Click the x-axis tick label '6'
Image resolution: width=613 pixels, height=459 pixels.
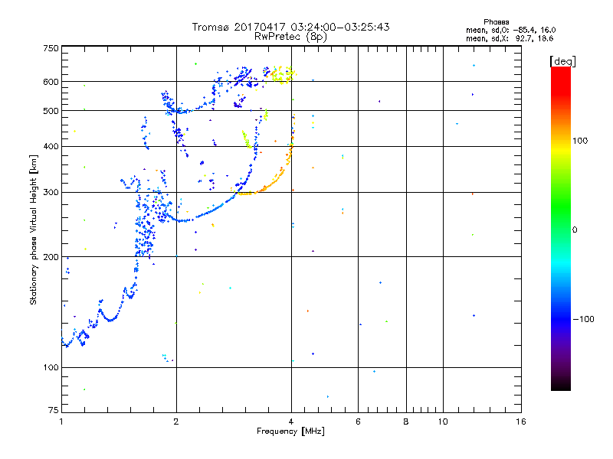(358, 422)
